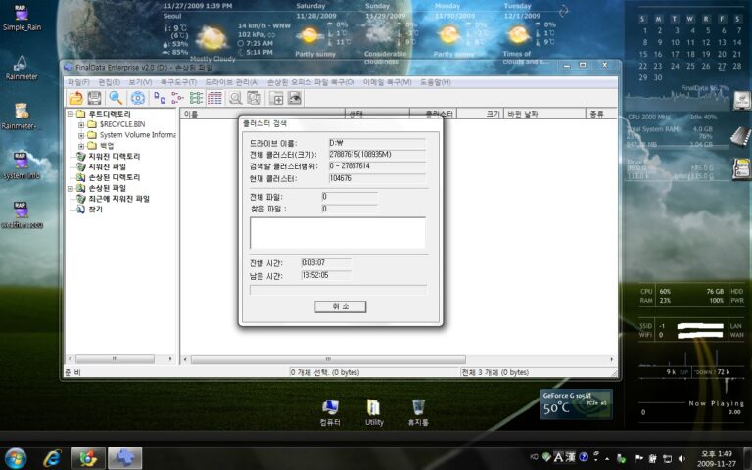Open the Rainmeter desktop icon
Screen dimensions: 752x470
tap(22, 68)
